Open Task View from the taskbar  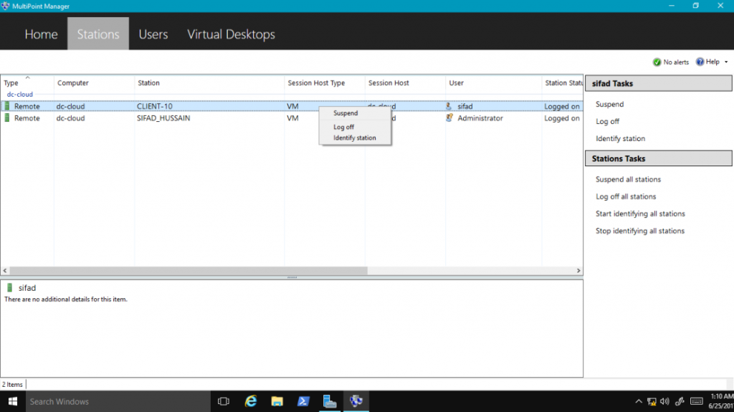click(224, 401)
